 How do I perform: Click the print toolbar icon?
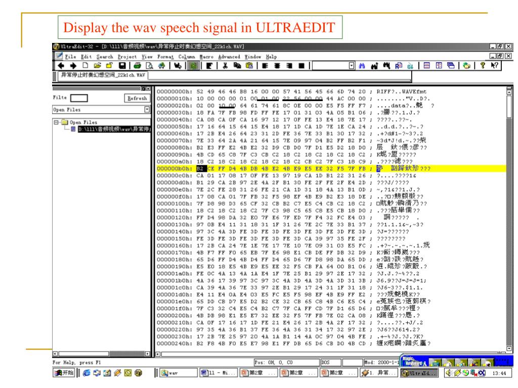(x=138, y=66)
